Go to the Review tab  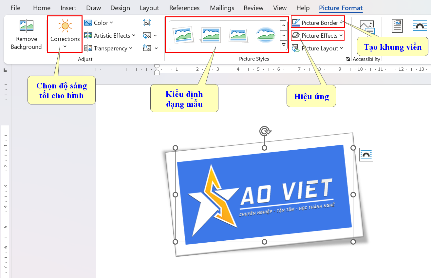(253, 8)
